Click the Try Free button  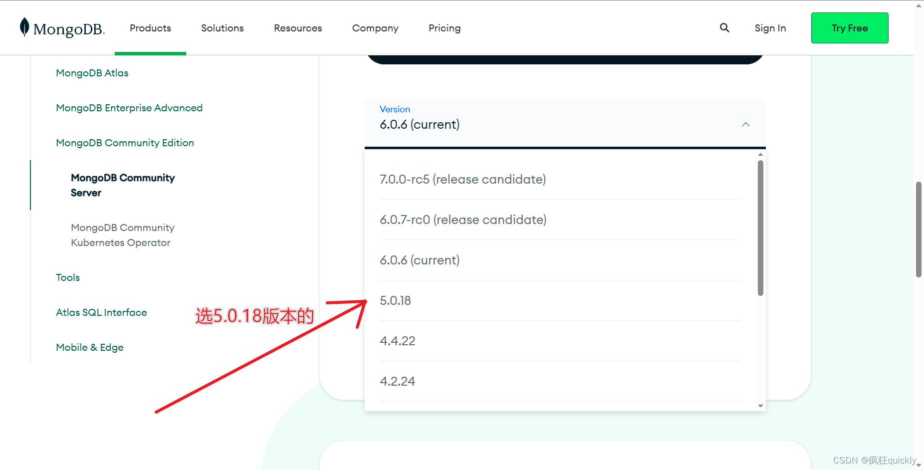[850, 28]
